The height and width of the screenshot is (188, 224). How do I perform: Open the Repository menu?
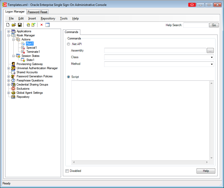pyautogui.click(x=48, y=18)
